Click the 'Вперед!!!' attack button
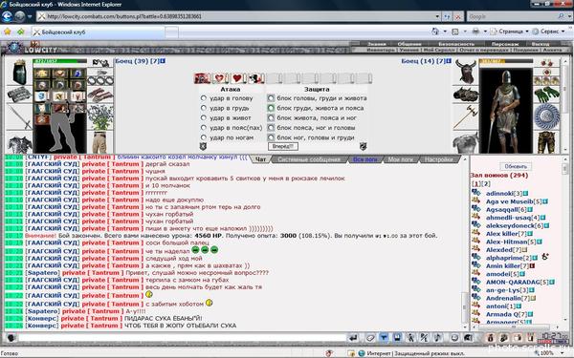This screenshot has width=574, height=358. click(x=282, y=146)
